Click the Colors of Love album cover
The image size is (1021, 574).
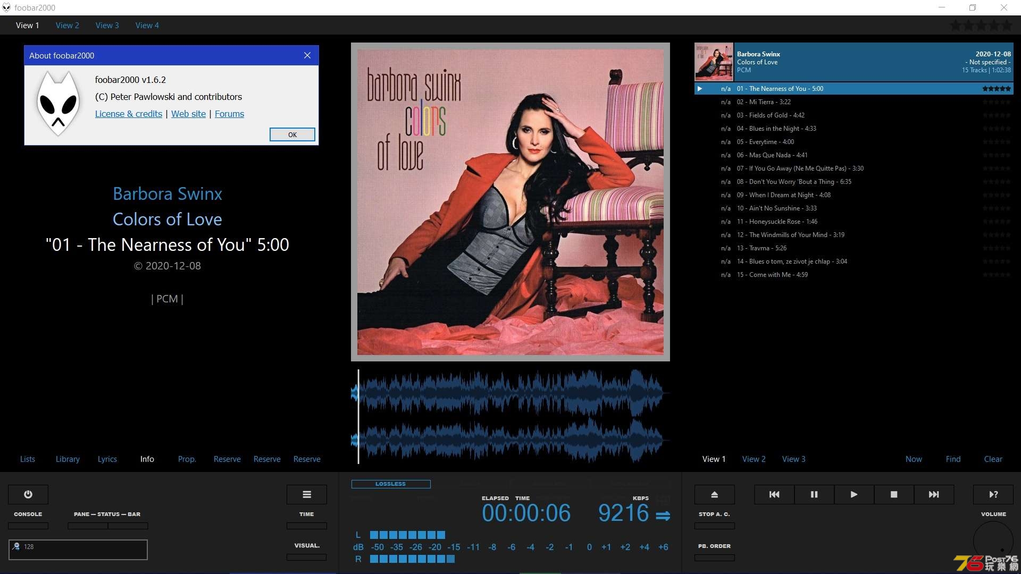pos(510,202)
